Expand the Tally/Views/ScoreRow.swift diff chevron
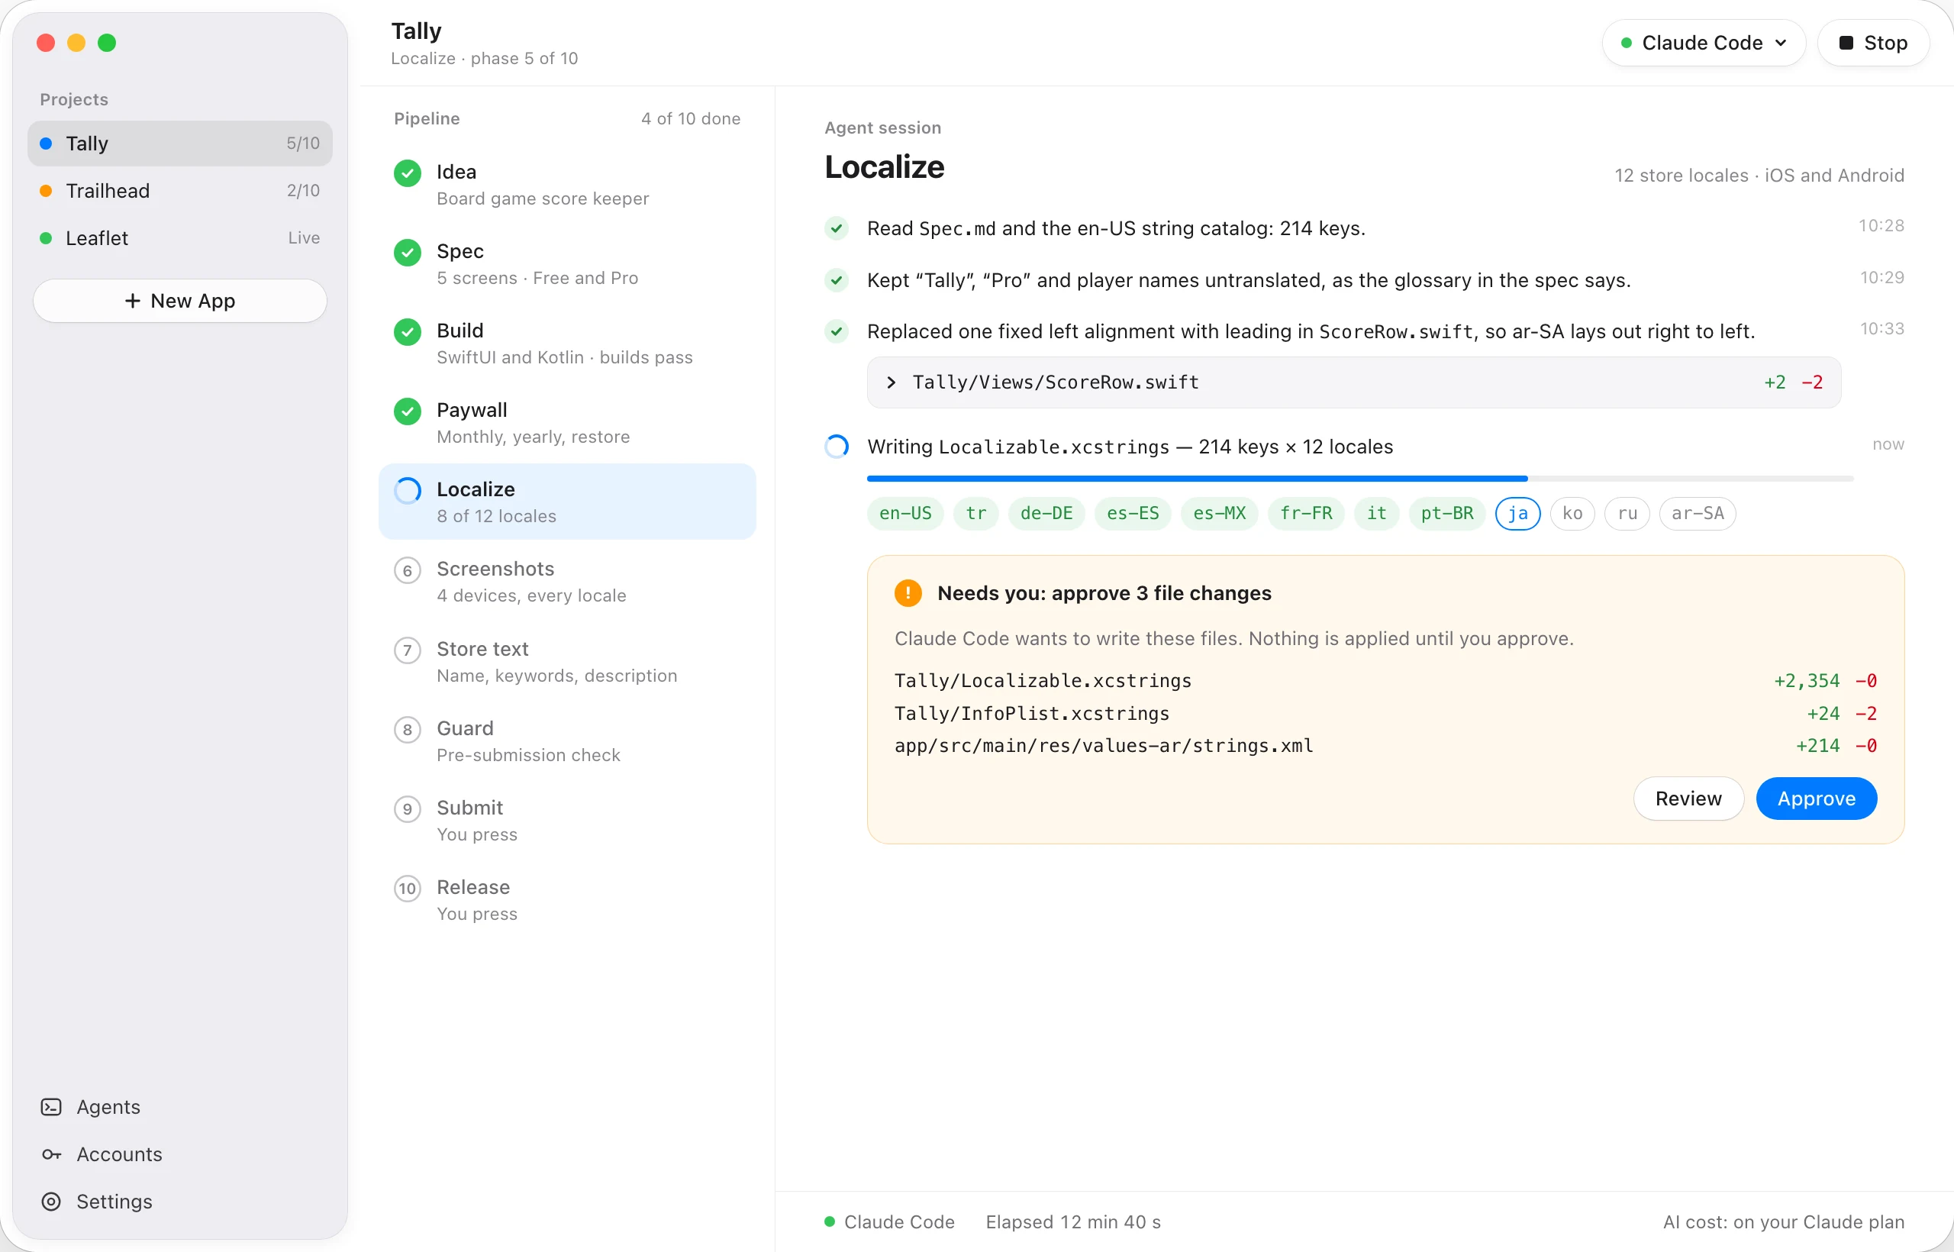 [x=892, y=382]
